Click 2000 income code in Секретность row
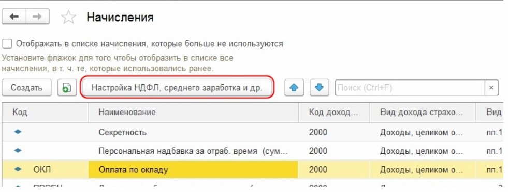This screenshot has height=192, width=508. (x=318, y=132)
